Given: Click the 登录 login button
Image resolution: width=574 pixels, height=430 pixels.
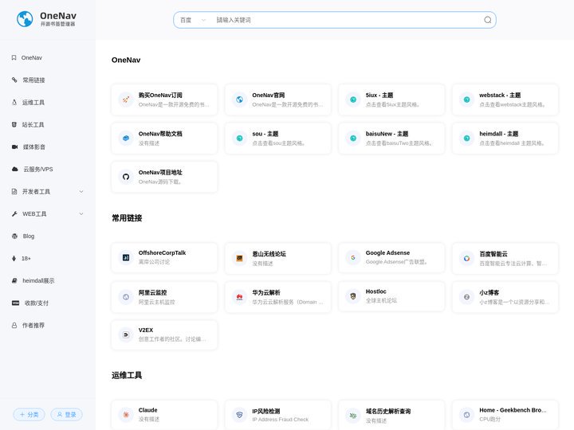Looking at the screenshot, I should [67, 414].
